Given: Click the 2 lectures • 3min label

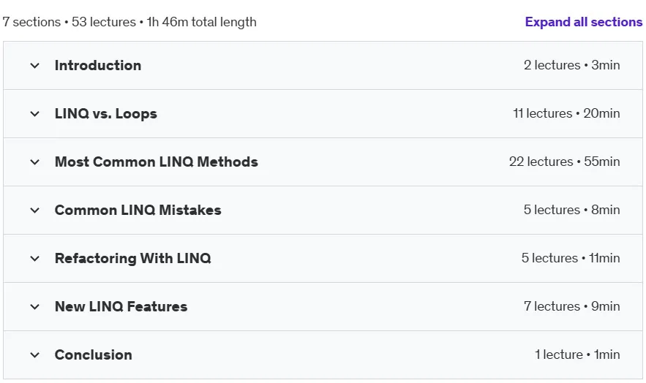Looking at the screenshot, I should [x=572, y=65].
